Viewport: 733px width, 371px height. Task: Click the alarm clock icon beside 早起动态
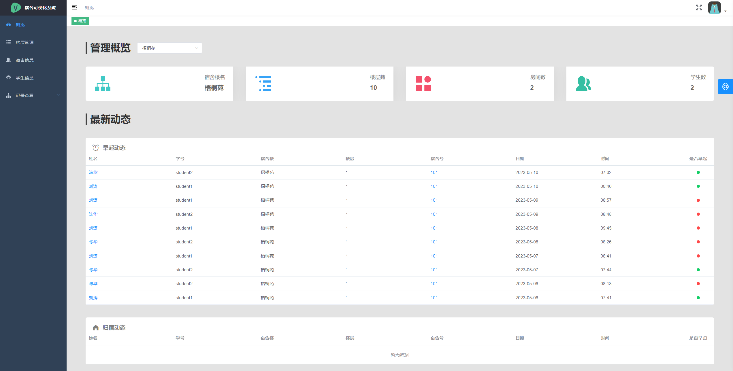tap(95, 148)
